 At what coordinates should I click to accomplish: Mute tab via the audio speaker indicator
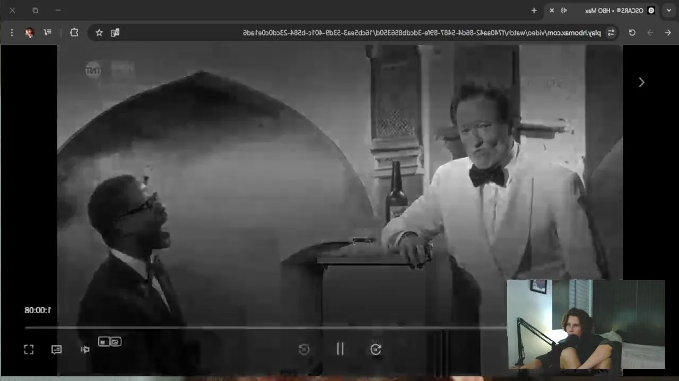pyautogui.click(x=564, y=10)
